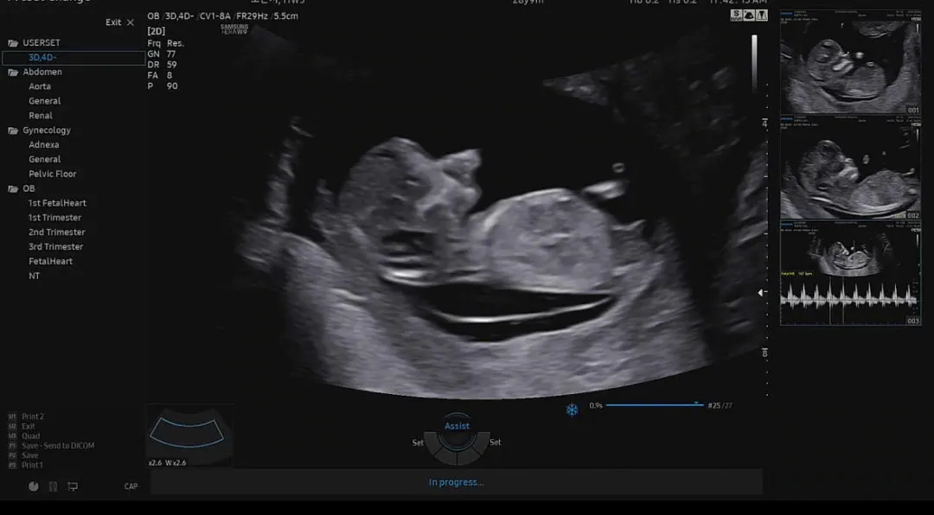Choose the Aorta preset

(39, 86)
